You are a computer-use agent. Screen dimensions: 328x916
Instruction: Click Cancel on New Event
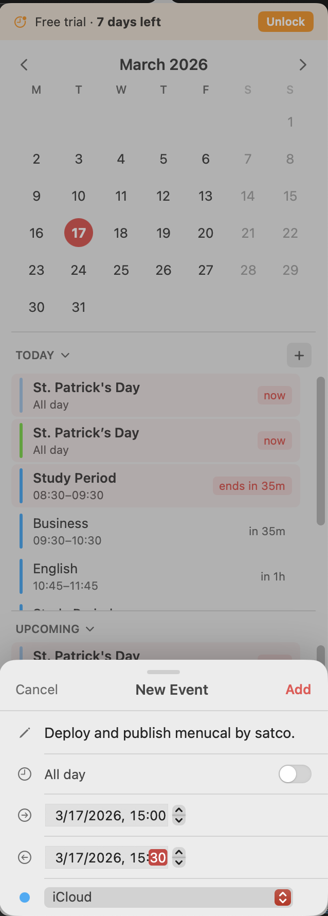[x=37, y=690]
